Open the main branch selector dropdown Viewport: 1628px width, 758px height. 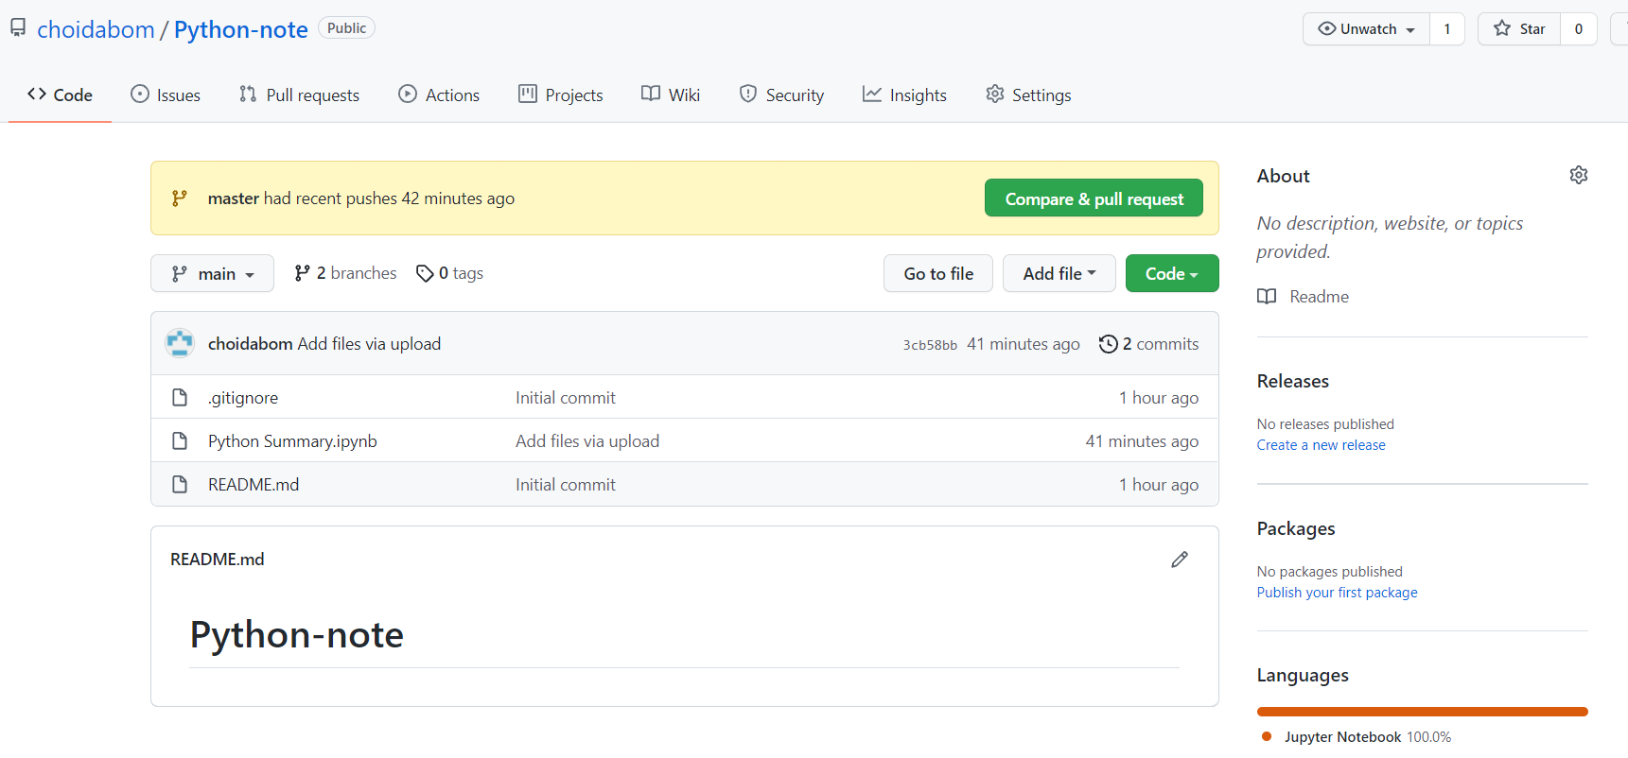click(212, 273)
